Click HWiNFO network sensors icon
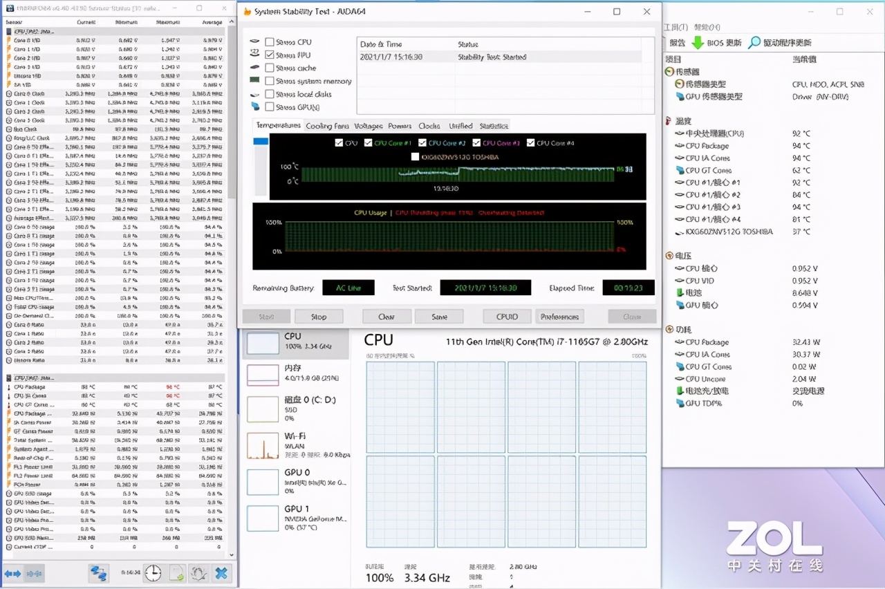 pyautogui.click(x=99, y=573)
